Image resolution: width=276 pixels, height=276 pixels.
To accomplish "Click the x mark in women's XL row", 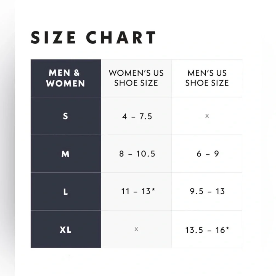I will tap(136, 229).
